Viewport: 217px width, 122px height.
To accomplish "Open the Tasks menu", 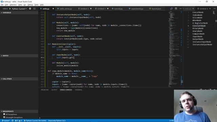I will coord(36,5).
